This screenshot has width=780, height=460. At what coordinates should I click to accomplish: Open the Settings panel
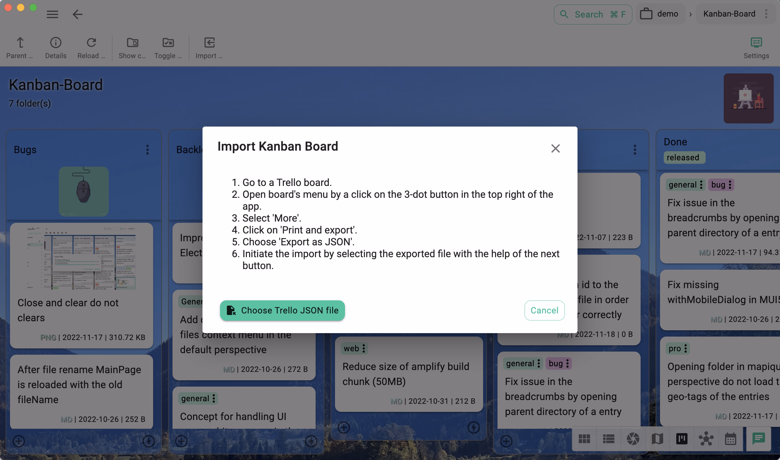tap(756, 47)
